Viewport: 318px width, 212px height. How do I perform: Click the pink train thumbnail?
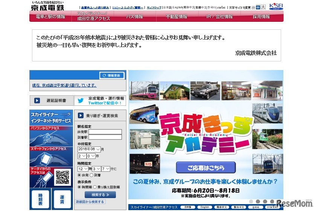pyautogui.click(x=144, y=91)
